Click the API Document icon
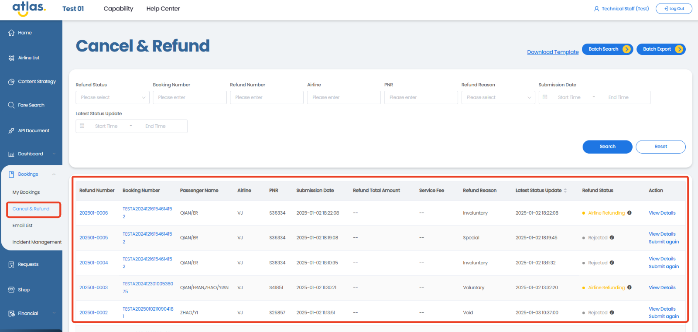This screenshot has height=332, width=698. click(11, 130)
